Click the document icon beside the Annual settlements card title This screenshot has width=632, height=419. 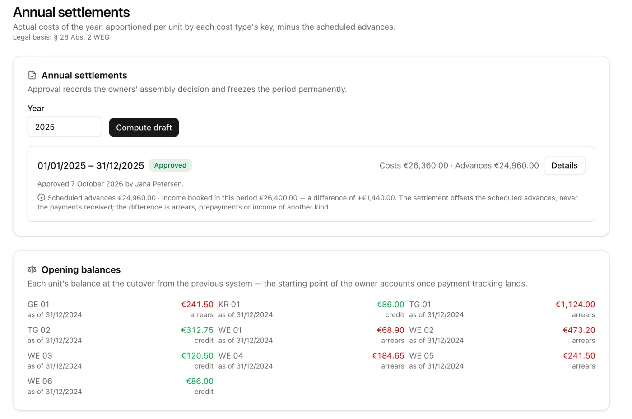pyautogui.click(x=32, y=75)
